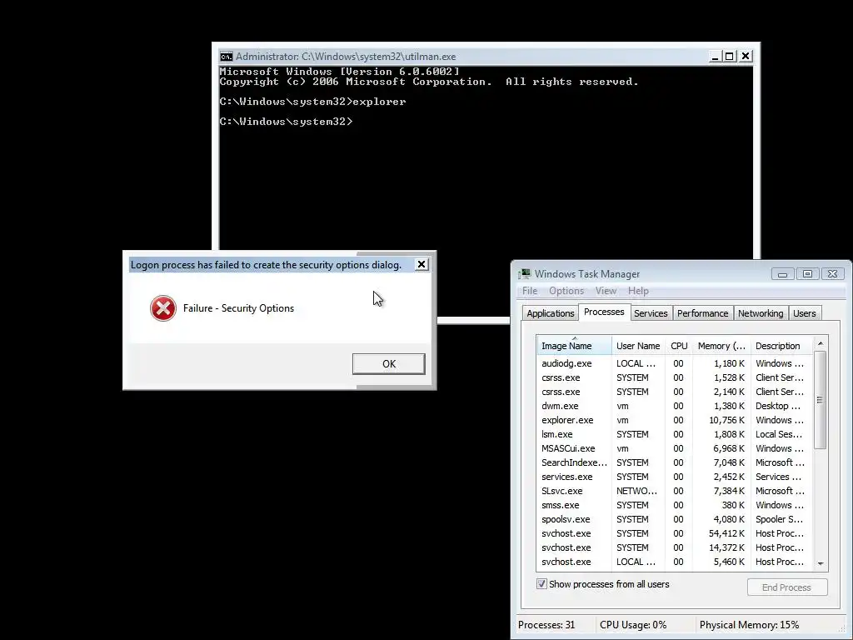
Task: Switch to the Applications tab
Action: 550,313
